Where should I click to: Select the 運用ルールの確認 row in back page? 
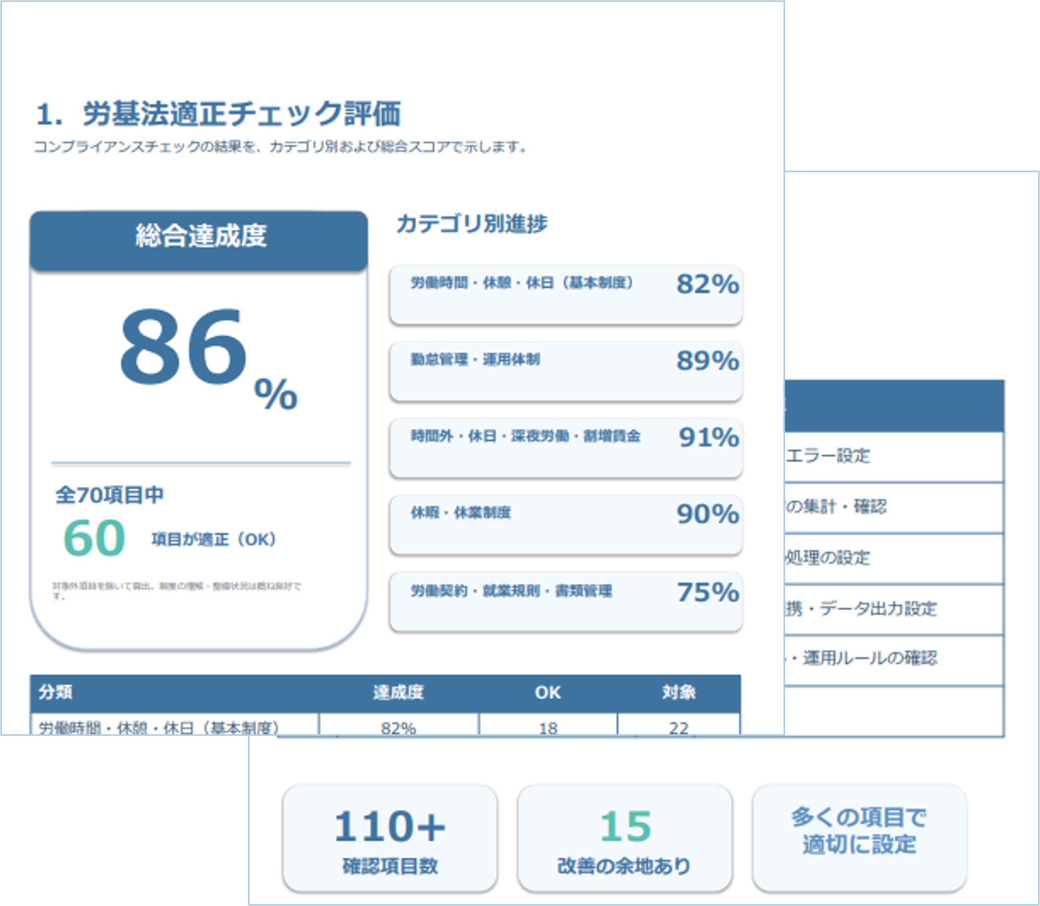(894, 660)
